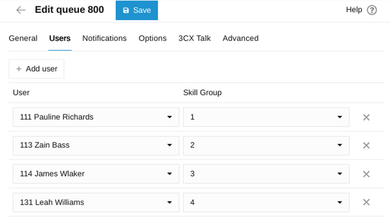Open the 114 James Wlaker user dropdown
The image size is (390, 222).
pyautogui.click(x=96, y=174)
